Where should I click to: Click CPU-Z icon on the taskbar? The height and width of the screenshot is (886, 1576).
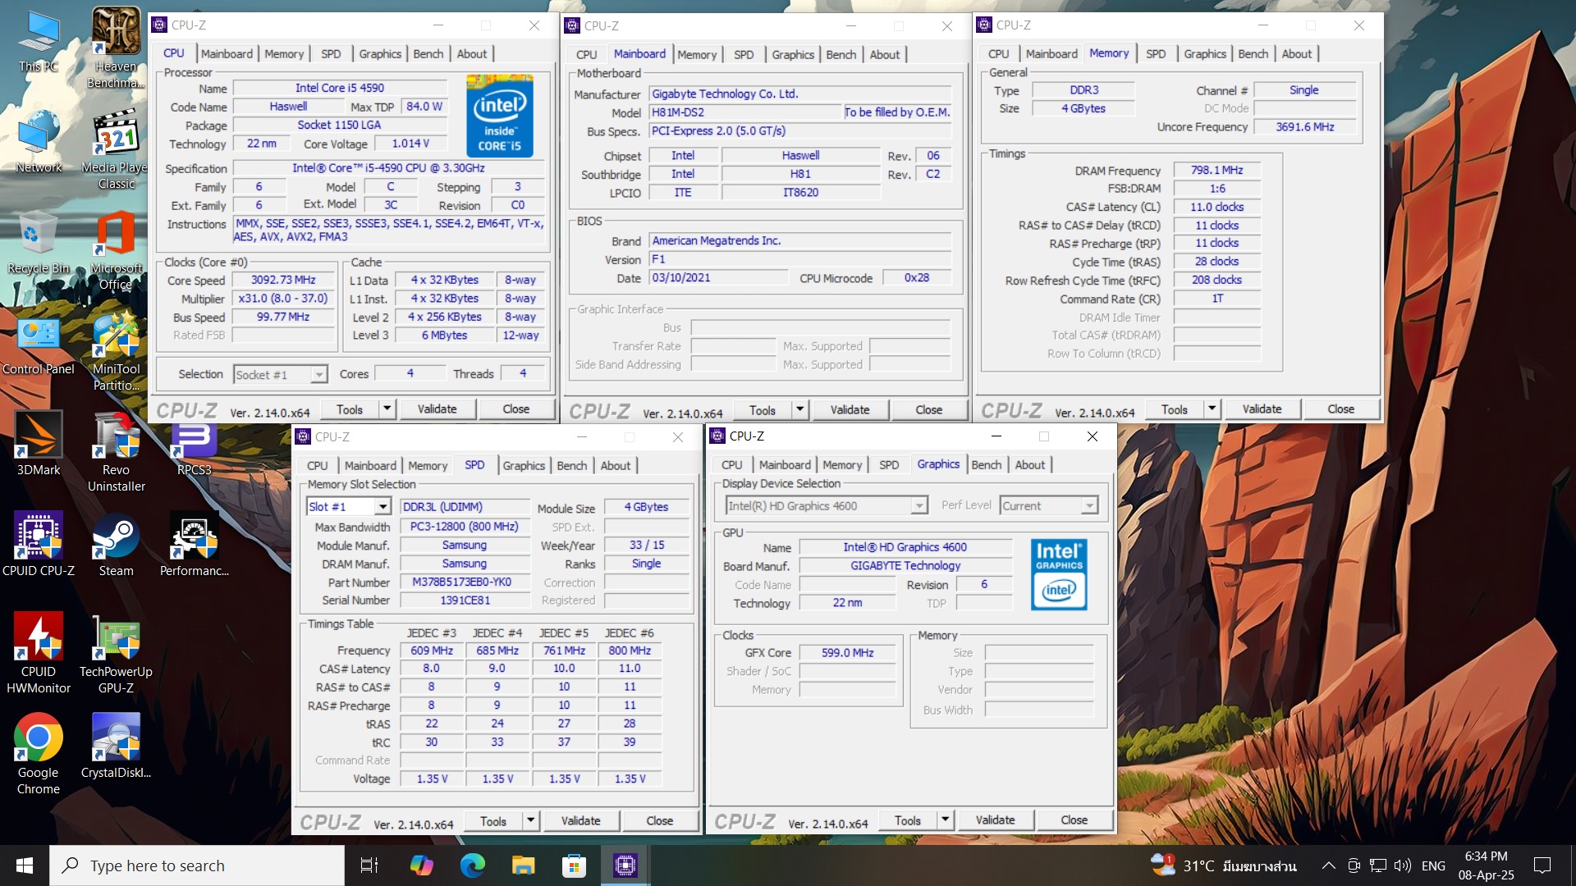pyautogui.click(x=625, y=865)
